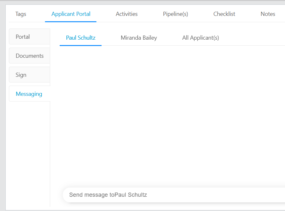Open the Notes tab
The height and width of the screenshot is (211, 285).
(x=268, y=14)
